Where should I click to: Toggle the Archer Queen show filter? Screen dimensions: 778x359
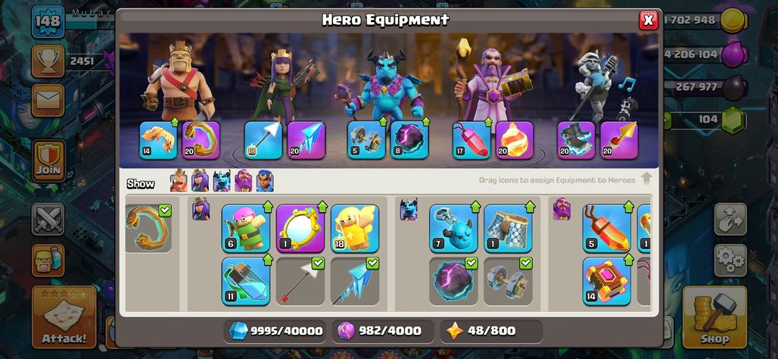200,181
